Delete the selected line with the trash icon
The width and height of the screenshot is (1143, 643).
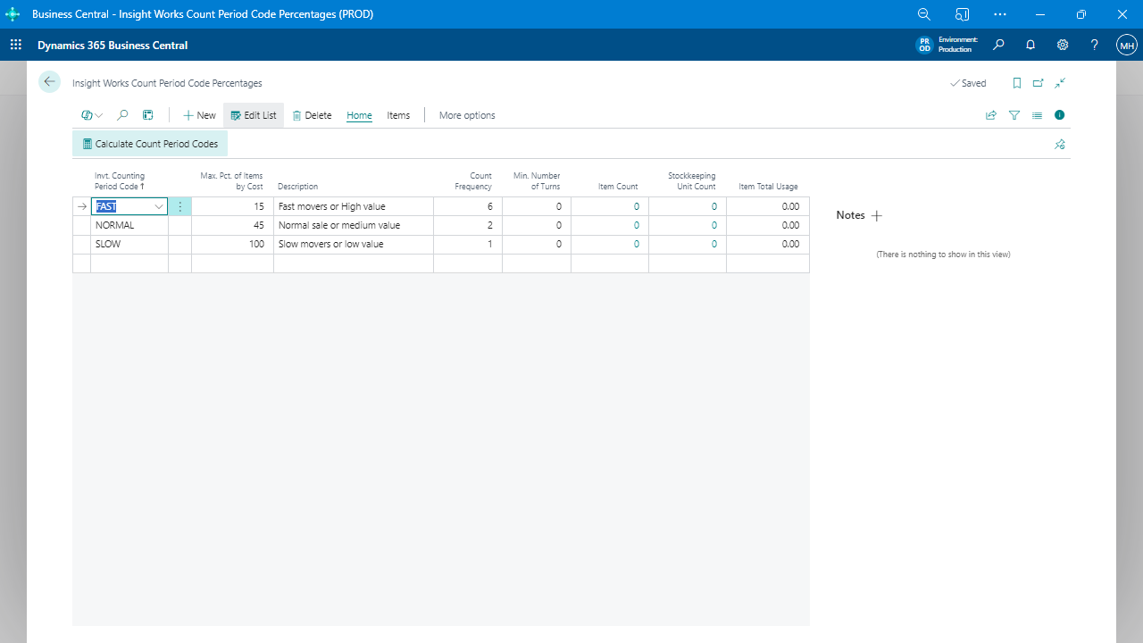tap(311, 115)
